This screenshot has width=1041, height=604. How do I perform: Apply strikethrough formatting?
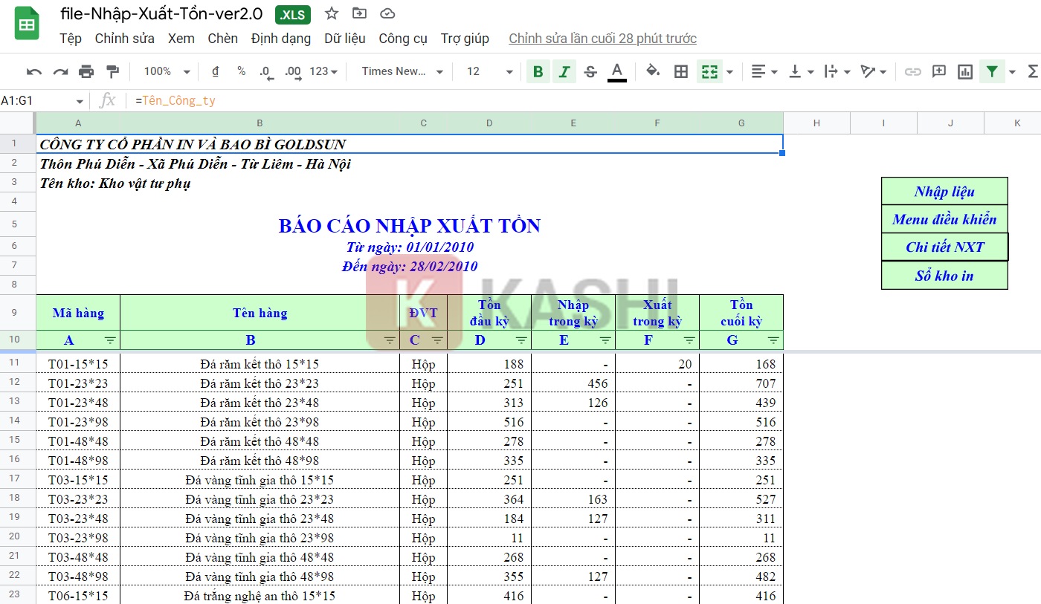coord(590,71)
